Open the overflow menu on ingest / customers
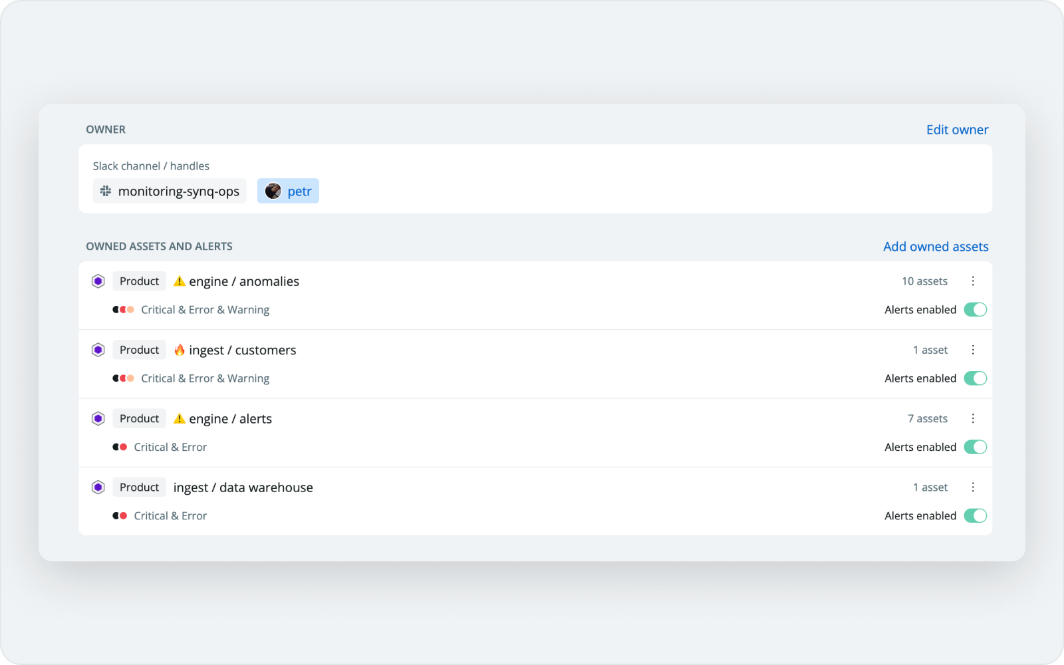This screenshot has width=1064, height=665. pos(973,349)
